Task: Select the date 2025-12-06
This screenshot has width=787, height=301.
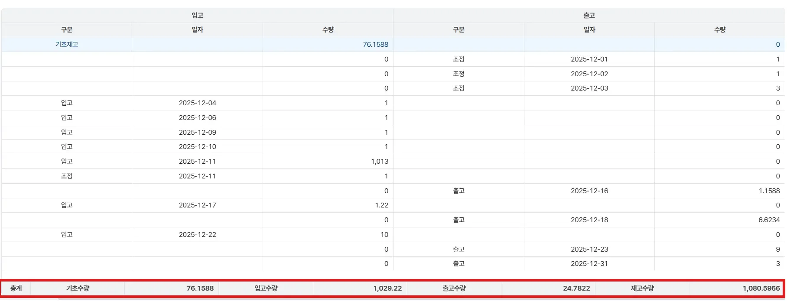Action: [x=198, y=118]
